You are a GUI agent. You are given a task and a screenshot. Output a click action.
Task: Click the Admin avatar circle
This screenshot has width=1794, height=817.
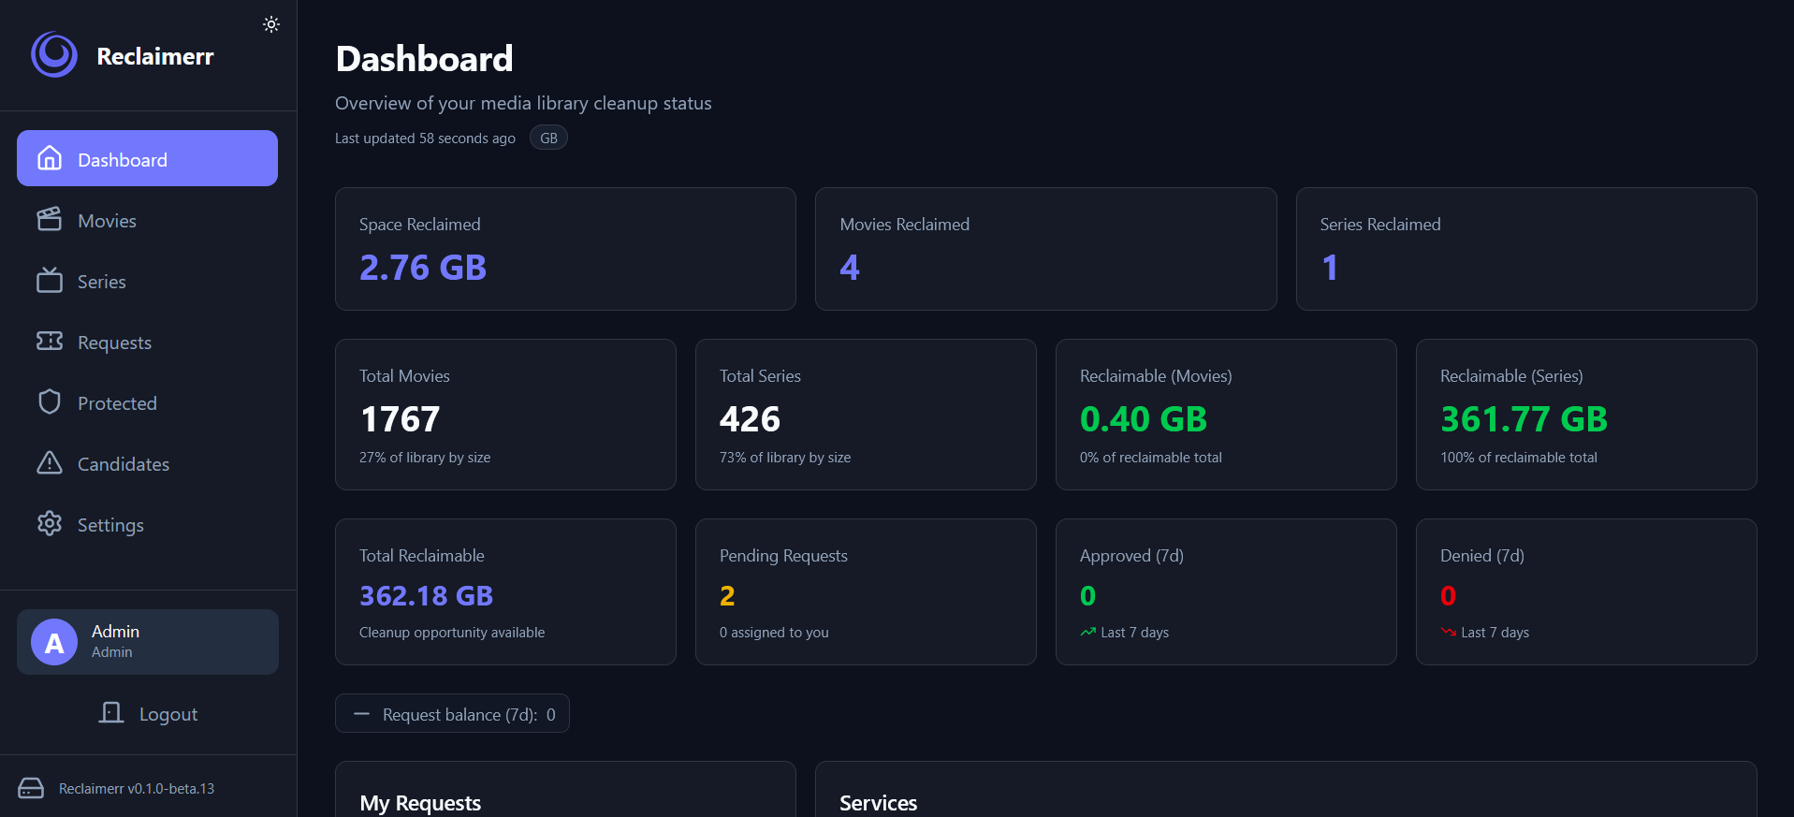pos(54,642)
